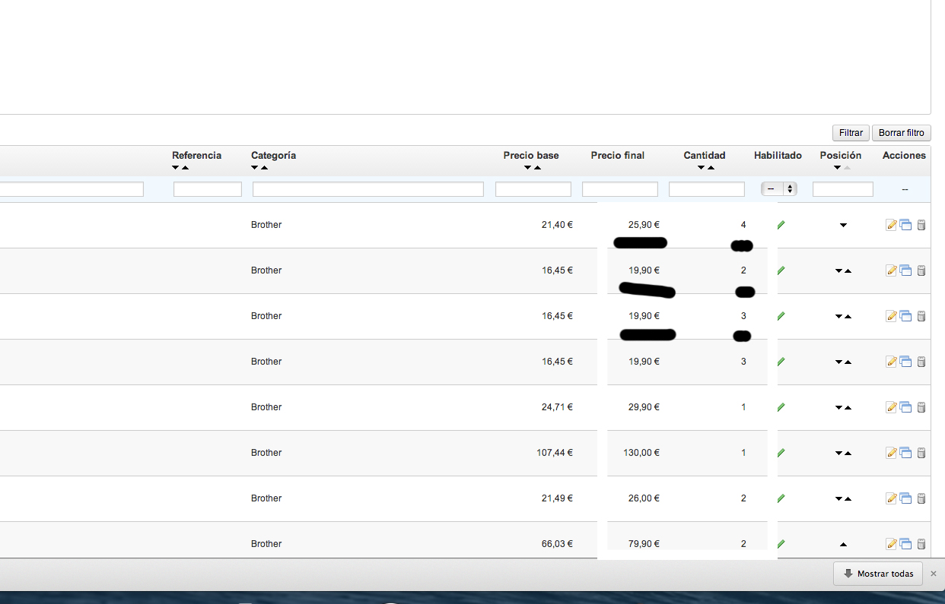Delete the product priced 24,71 €
The height and width of the screenshot is (604, 945).
click(921, 407)
